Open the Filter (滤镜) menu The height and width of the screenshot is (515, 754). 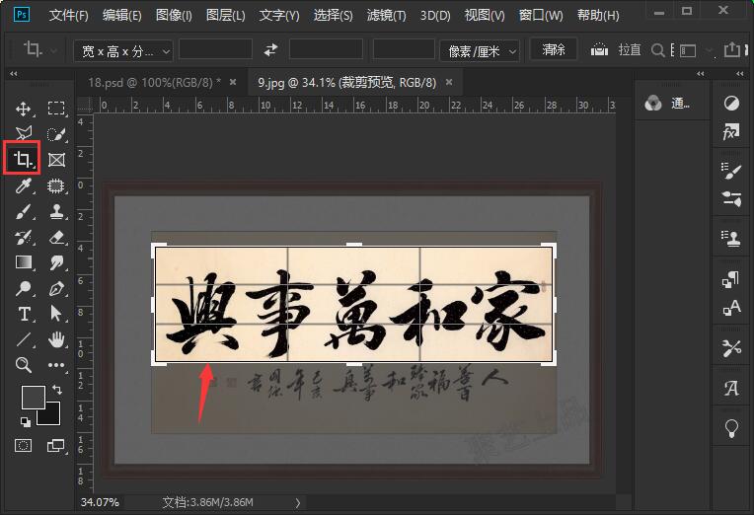(x=387, y=16)
